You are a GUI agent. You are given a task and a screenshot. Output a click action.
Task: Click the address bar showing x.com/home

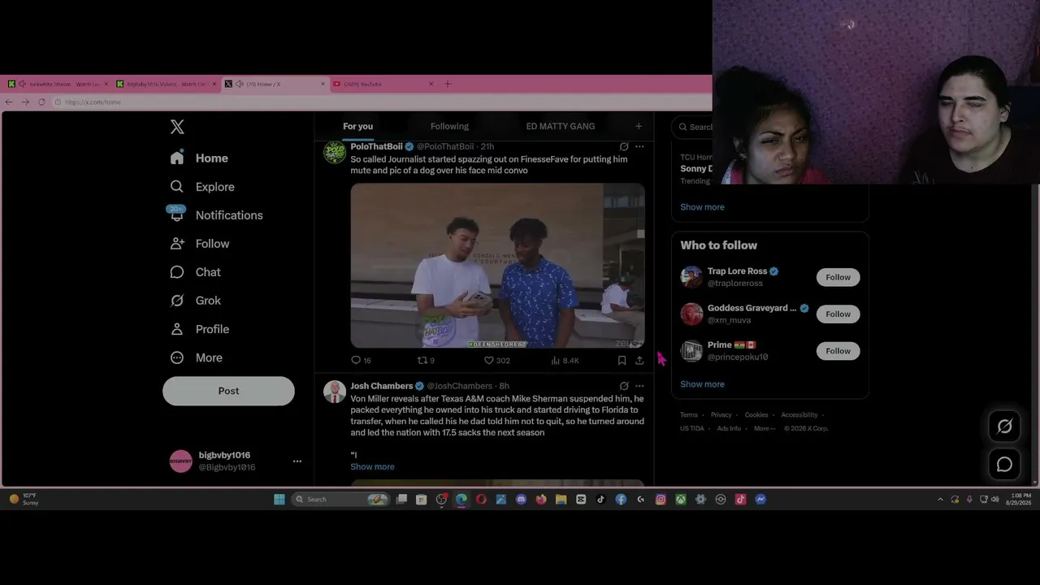click(380, 102)
